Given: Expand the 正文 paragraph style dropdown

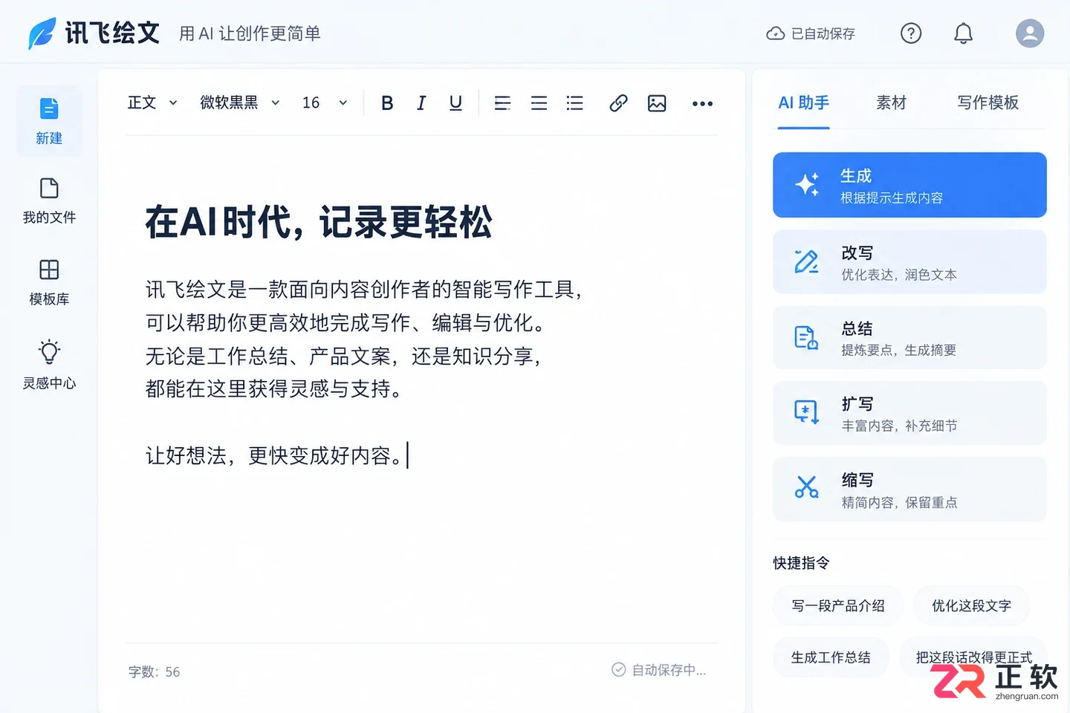Looking at the screenshot, I should [x=152, y=102].
